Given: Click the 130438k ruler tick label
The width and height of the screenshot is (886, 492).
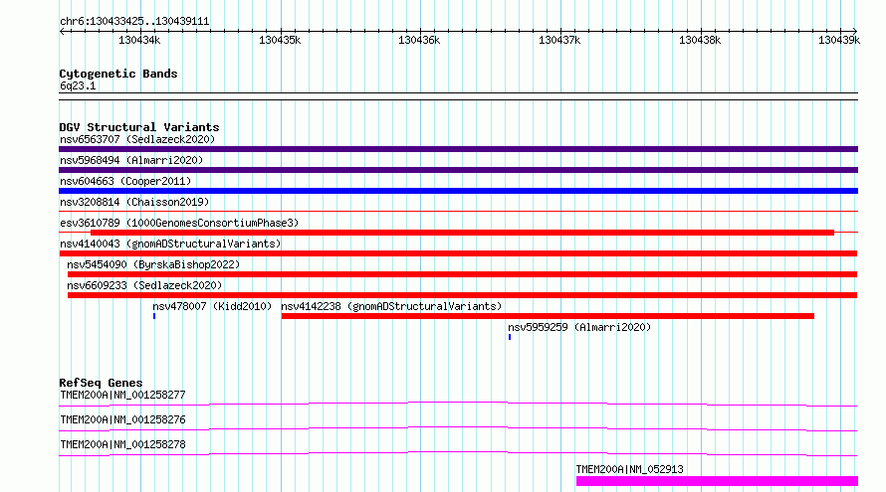Looking at the screenshot, I should [x=700, y=40].
